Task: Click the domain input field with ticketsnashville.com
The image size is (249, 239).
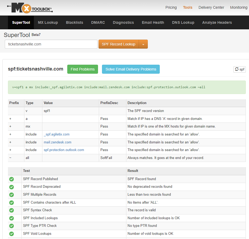Action: click(x=51, y=44)
